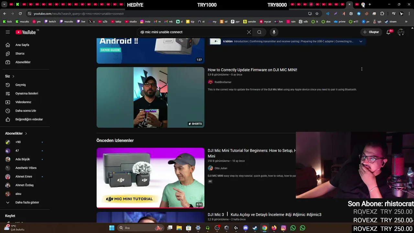This screenshot has width=414, height=233.
Task: Open the Firmware update Shorts thumbnail
Action: coord(150,97)
